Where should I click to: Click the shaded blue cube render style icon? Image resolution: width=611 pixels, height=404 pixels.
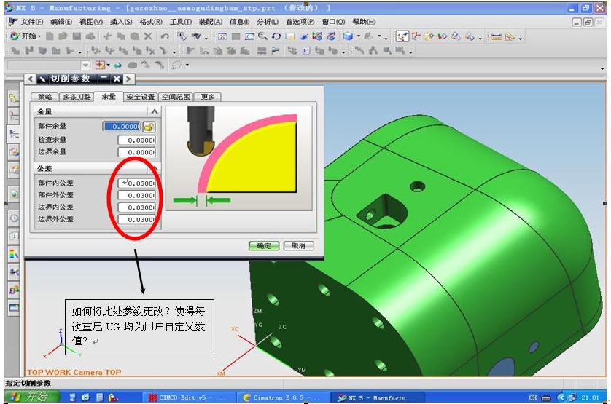348,36
